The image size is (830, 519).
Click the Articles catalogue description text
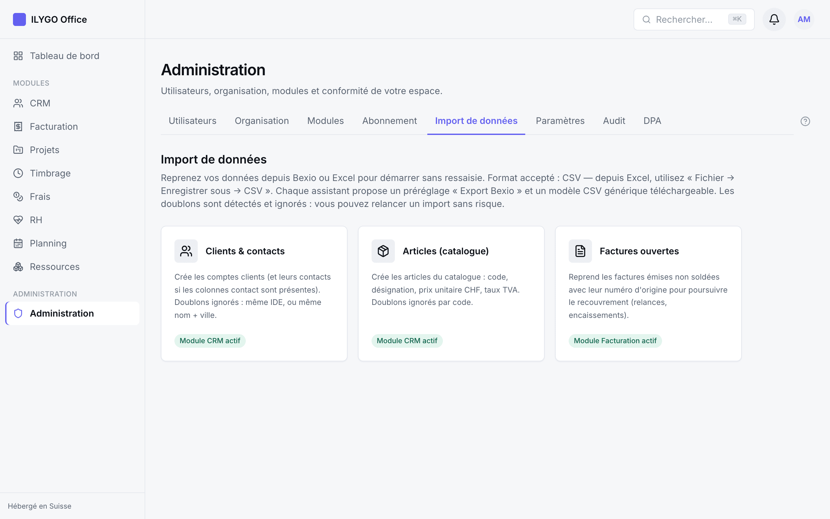click(x=445, y=289)
